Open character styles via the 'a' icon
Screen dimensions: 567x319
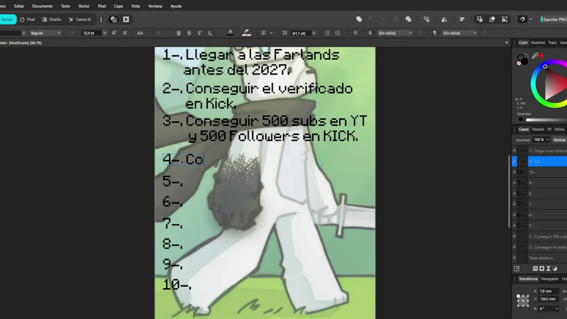tap(370, 33)
